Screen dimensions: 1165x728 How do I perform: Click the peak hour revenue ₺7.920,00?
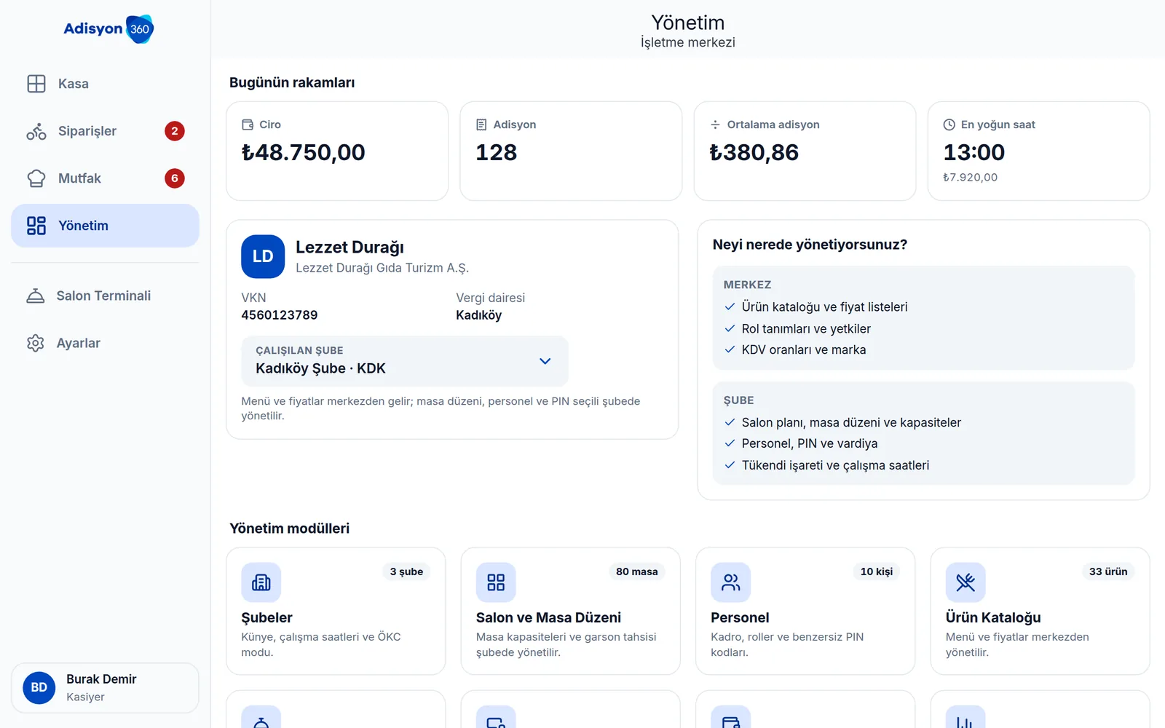coord(971,177)
